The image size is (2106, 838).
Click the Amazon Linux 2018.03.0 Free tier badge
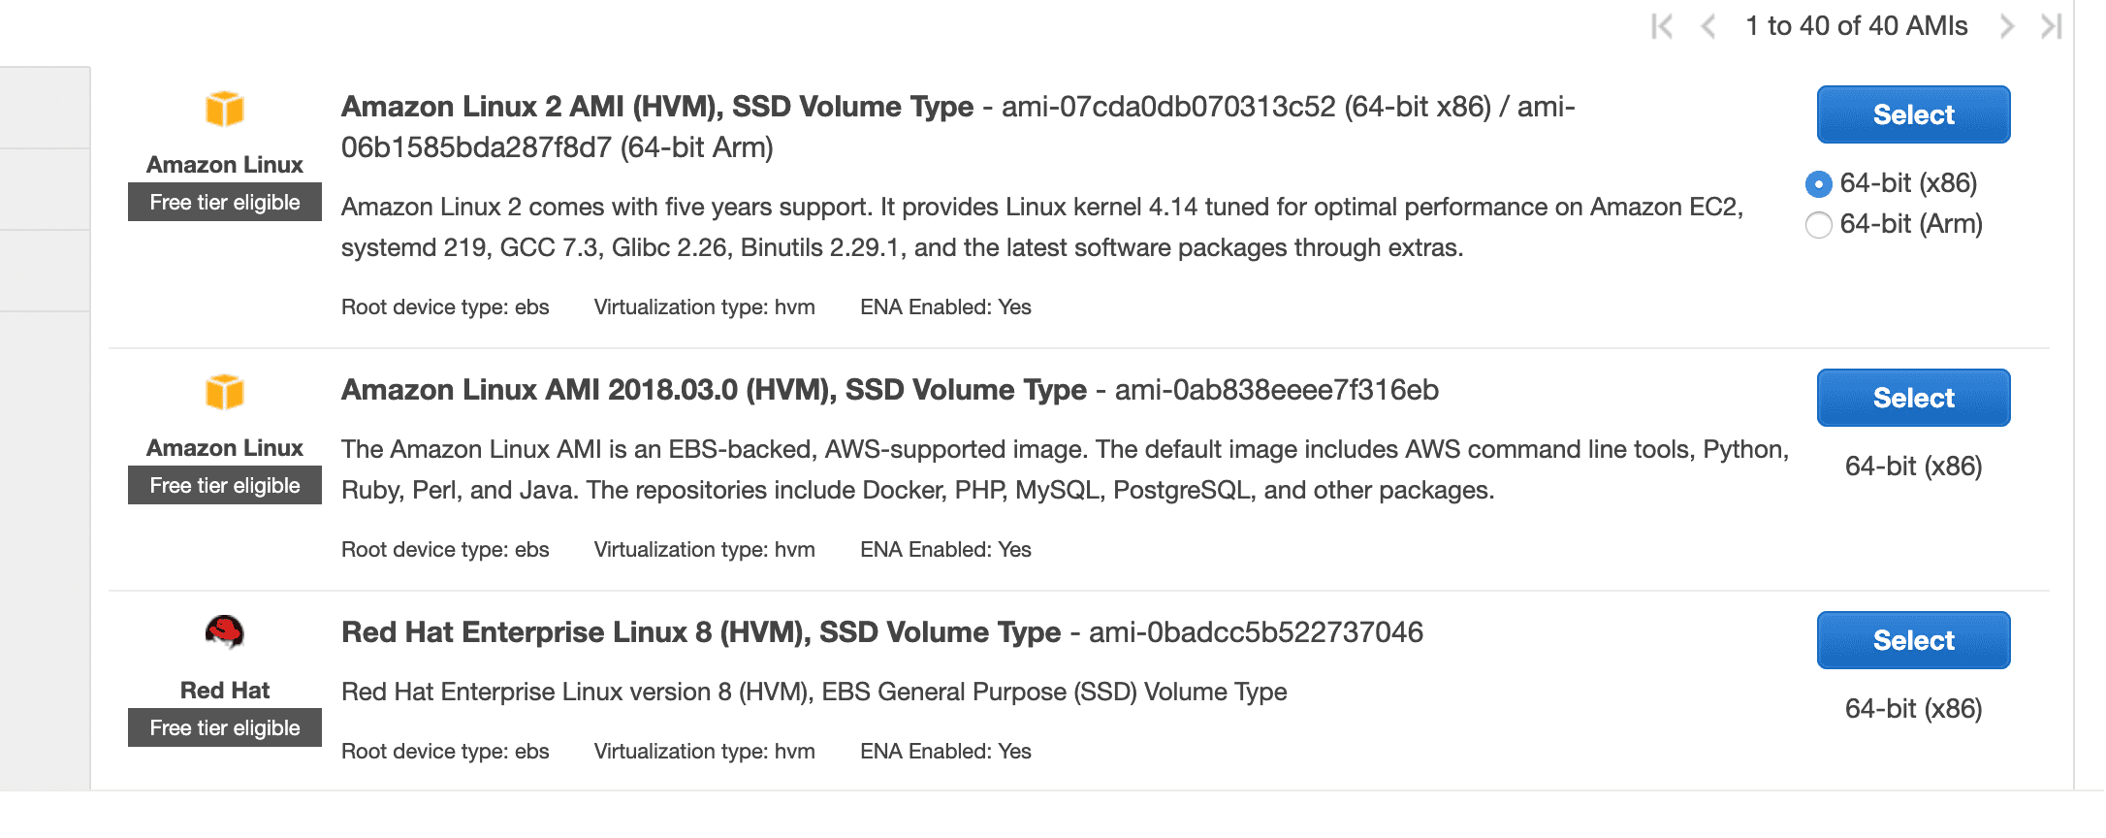pyautogui.click(x=225, y=486)
